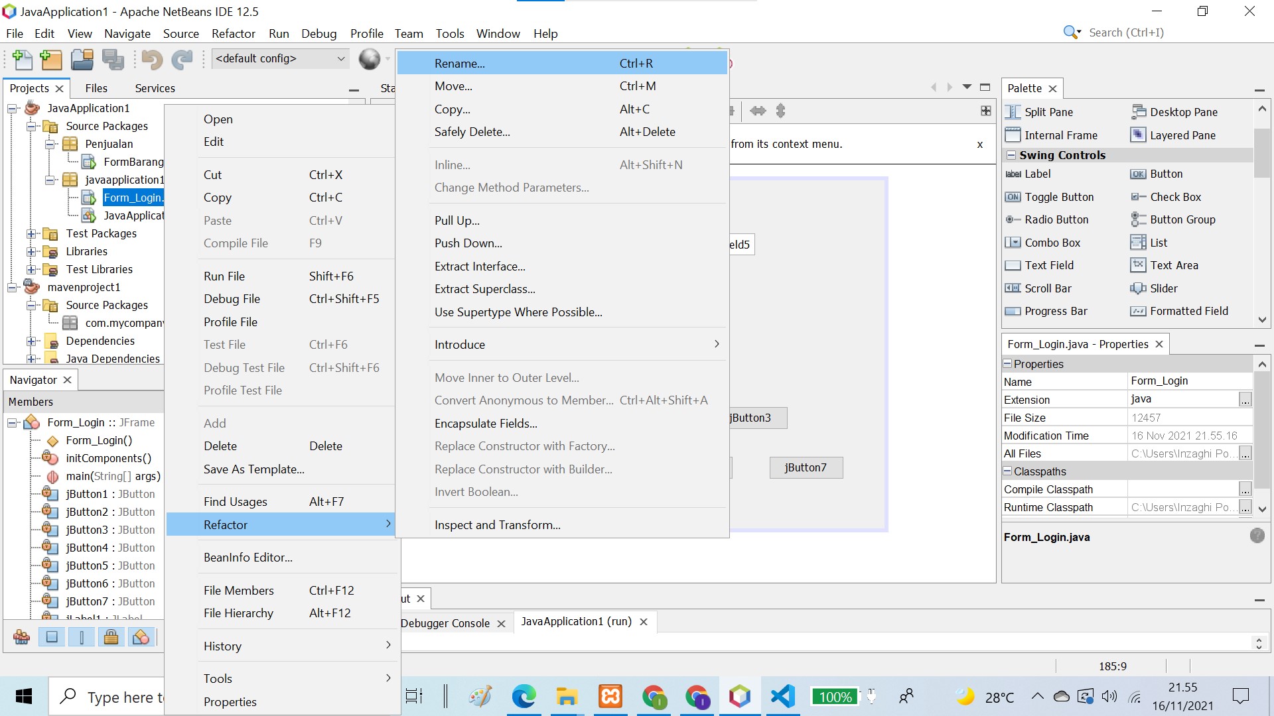Collapse the Swing Controls palette section

click(1012, 154)
